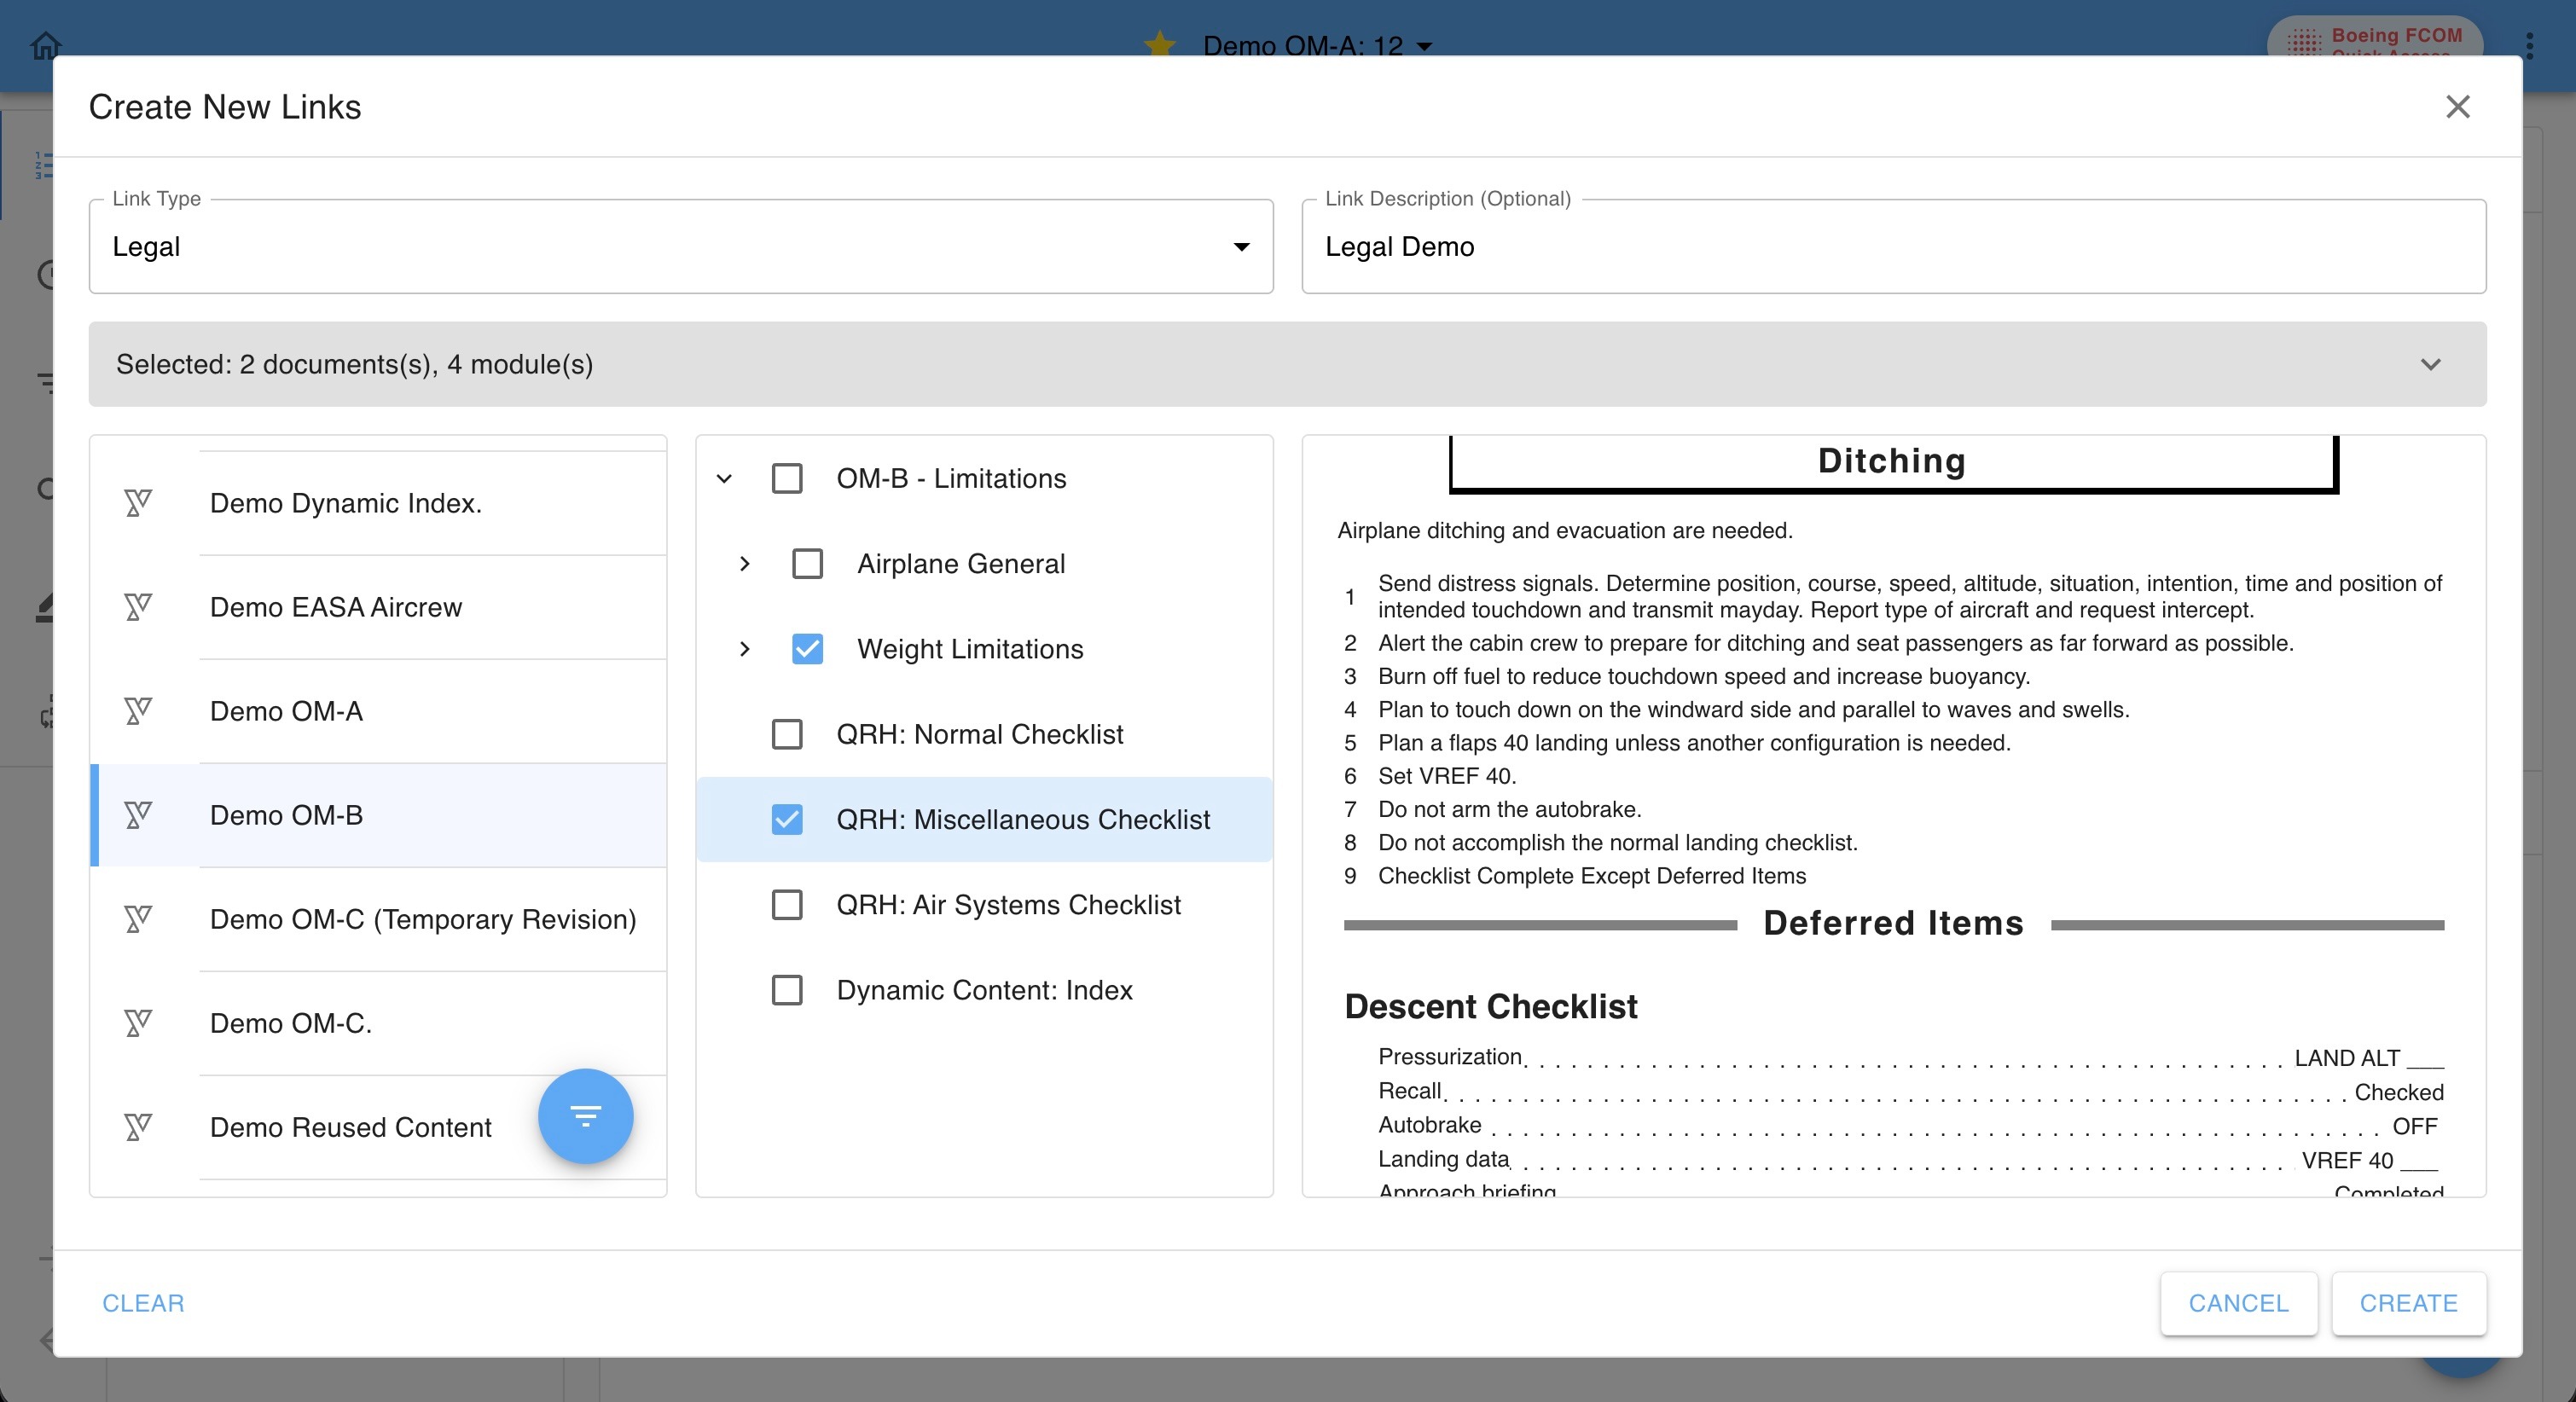2576x1402 pixels.
Task: Click the document icon beside Demo EASA Aircrew
Action: click(138, 607)
